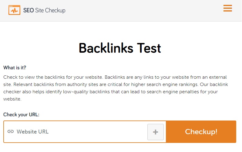Click the description's first line about viewing backlinks

click(x=115, y=77)
